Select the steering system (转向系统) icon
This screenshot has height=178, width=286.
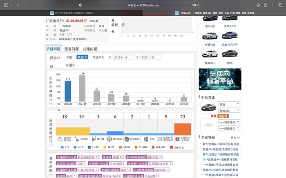click(110, 138)
